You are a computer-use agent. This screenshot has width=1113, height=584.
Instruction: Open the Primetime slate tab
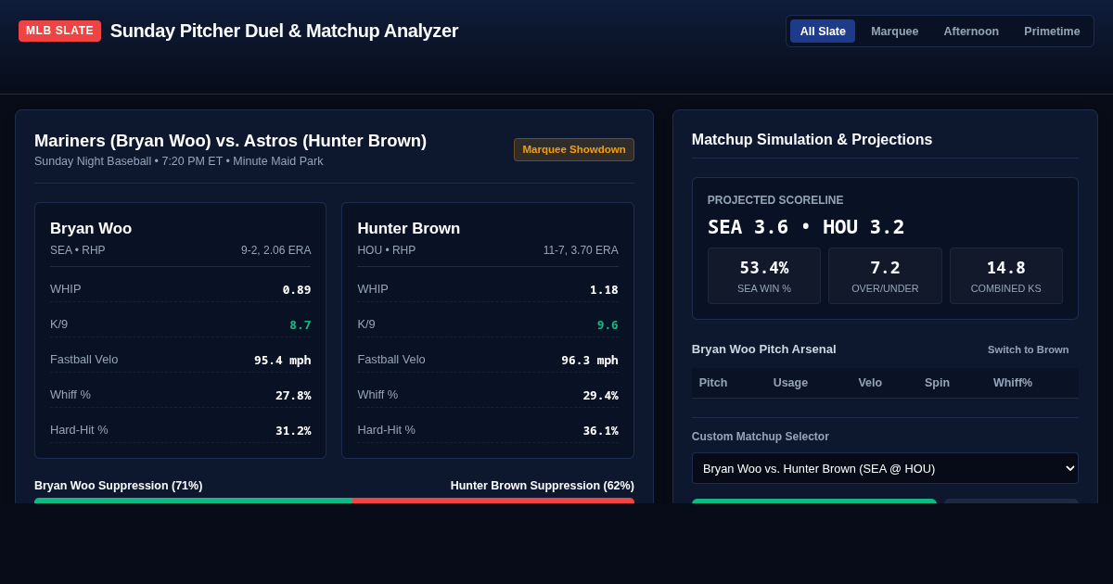coord(1052,31)
